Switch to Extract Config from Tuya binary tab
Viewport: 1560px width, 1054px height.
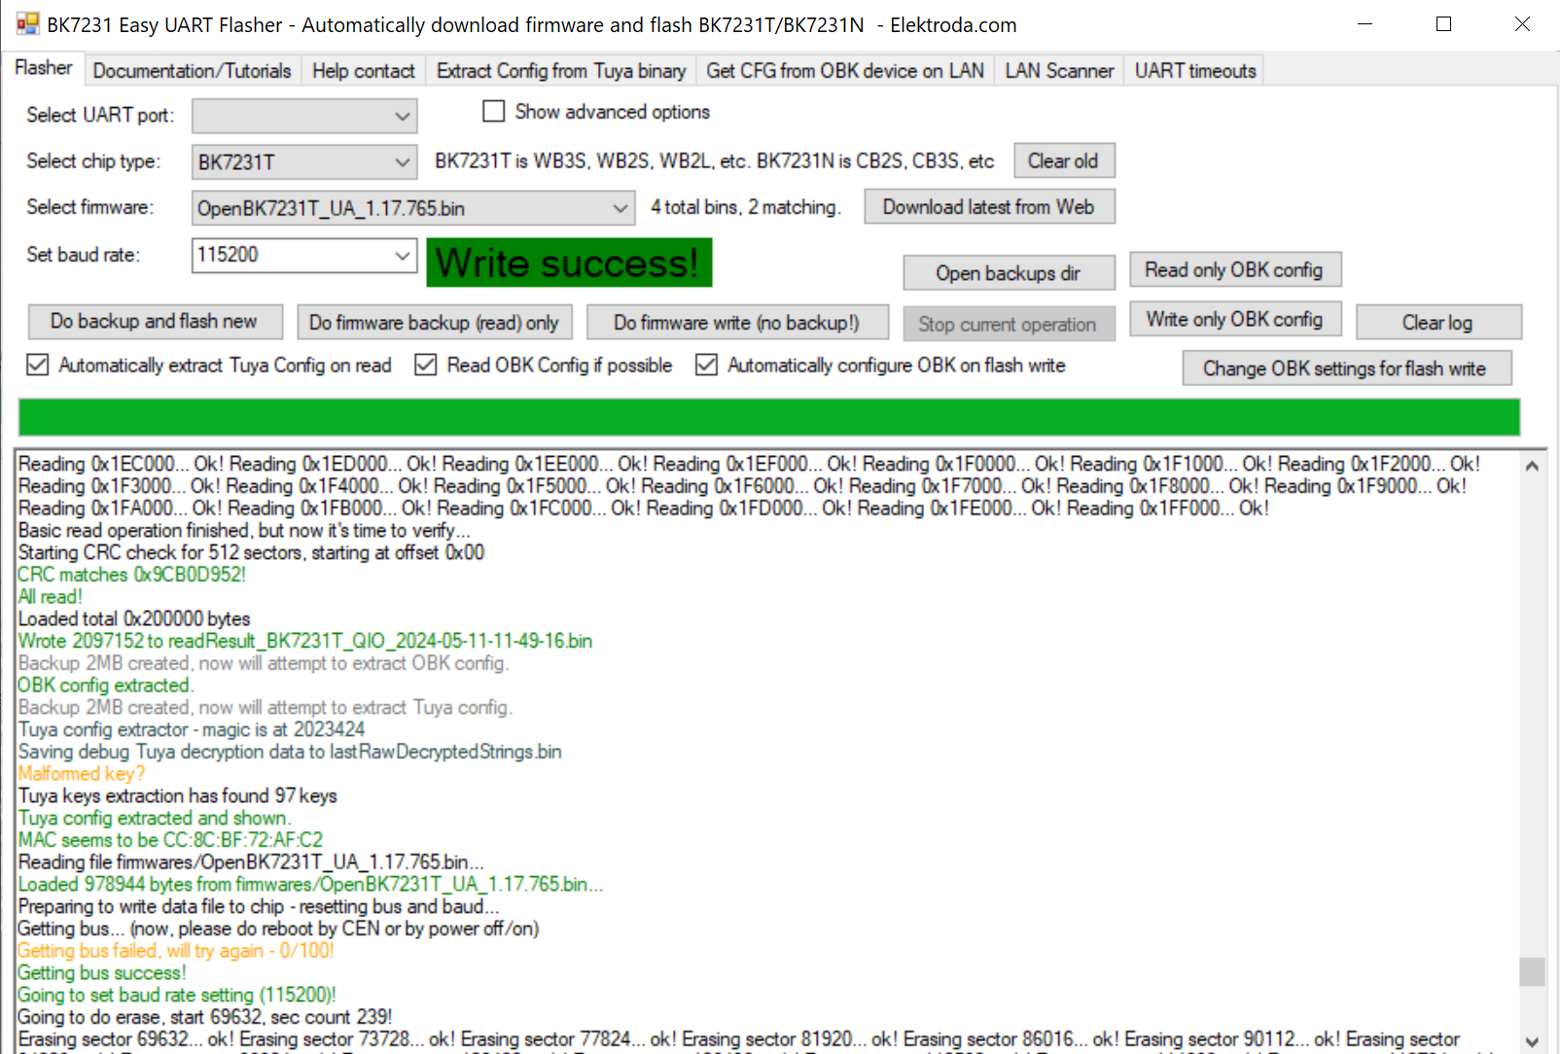561,71
